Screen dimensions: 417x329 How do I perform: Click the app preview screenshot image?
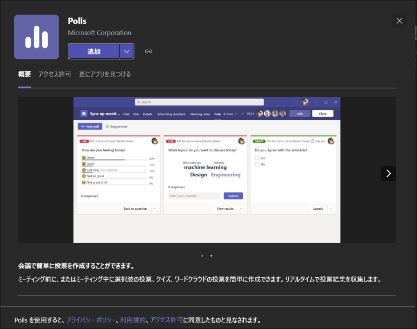coord(207,170)
